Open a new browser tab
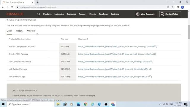This screenshot has width=190, height=107. coord(38,2)
